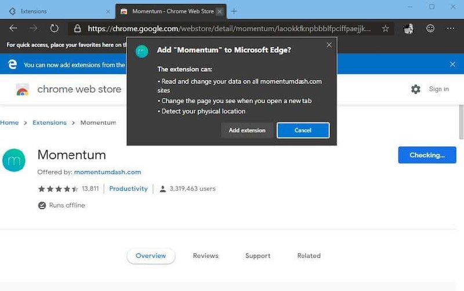Screen dimensions: 464x291
Task: Click the chrome web store title text
Action: tap(79, 89)
